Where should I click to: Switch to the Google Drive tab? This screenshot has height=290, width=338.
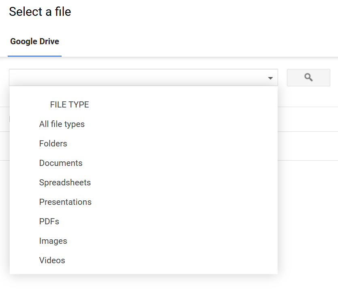[34, 41]
